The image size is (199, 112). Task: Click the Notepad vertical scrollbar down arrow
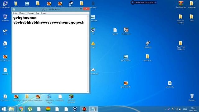tap(88, 91)
